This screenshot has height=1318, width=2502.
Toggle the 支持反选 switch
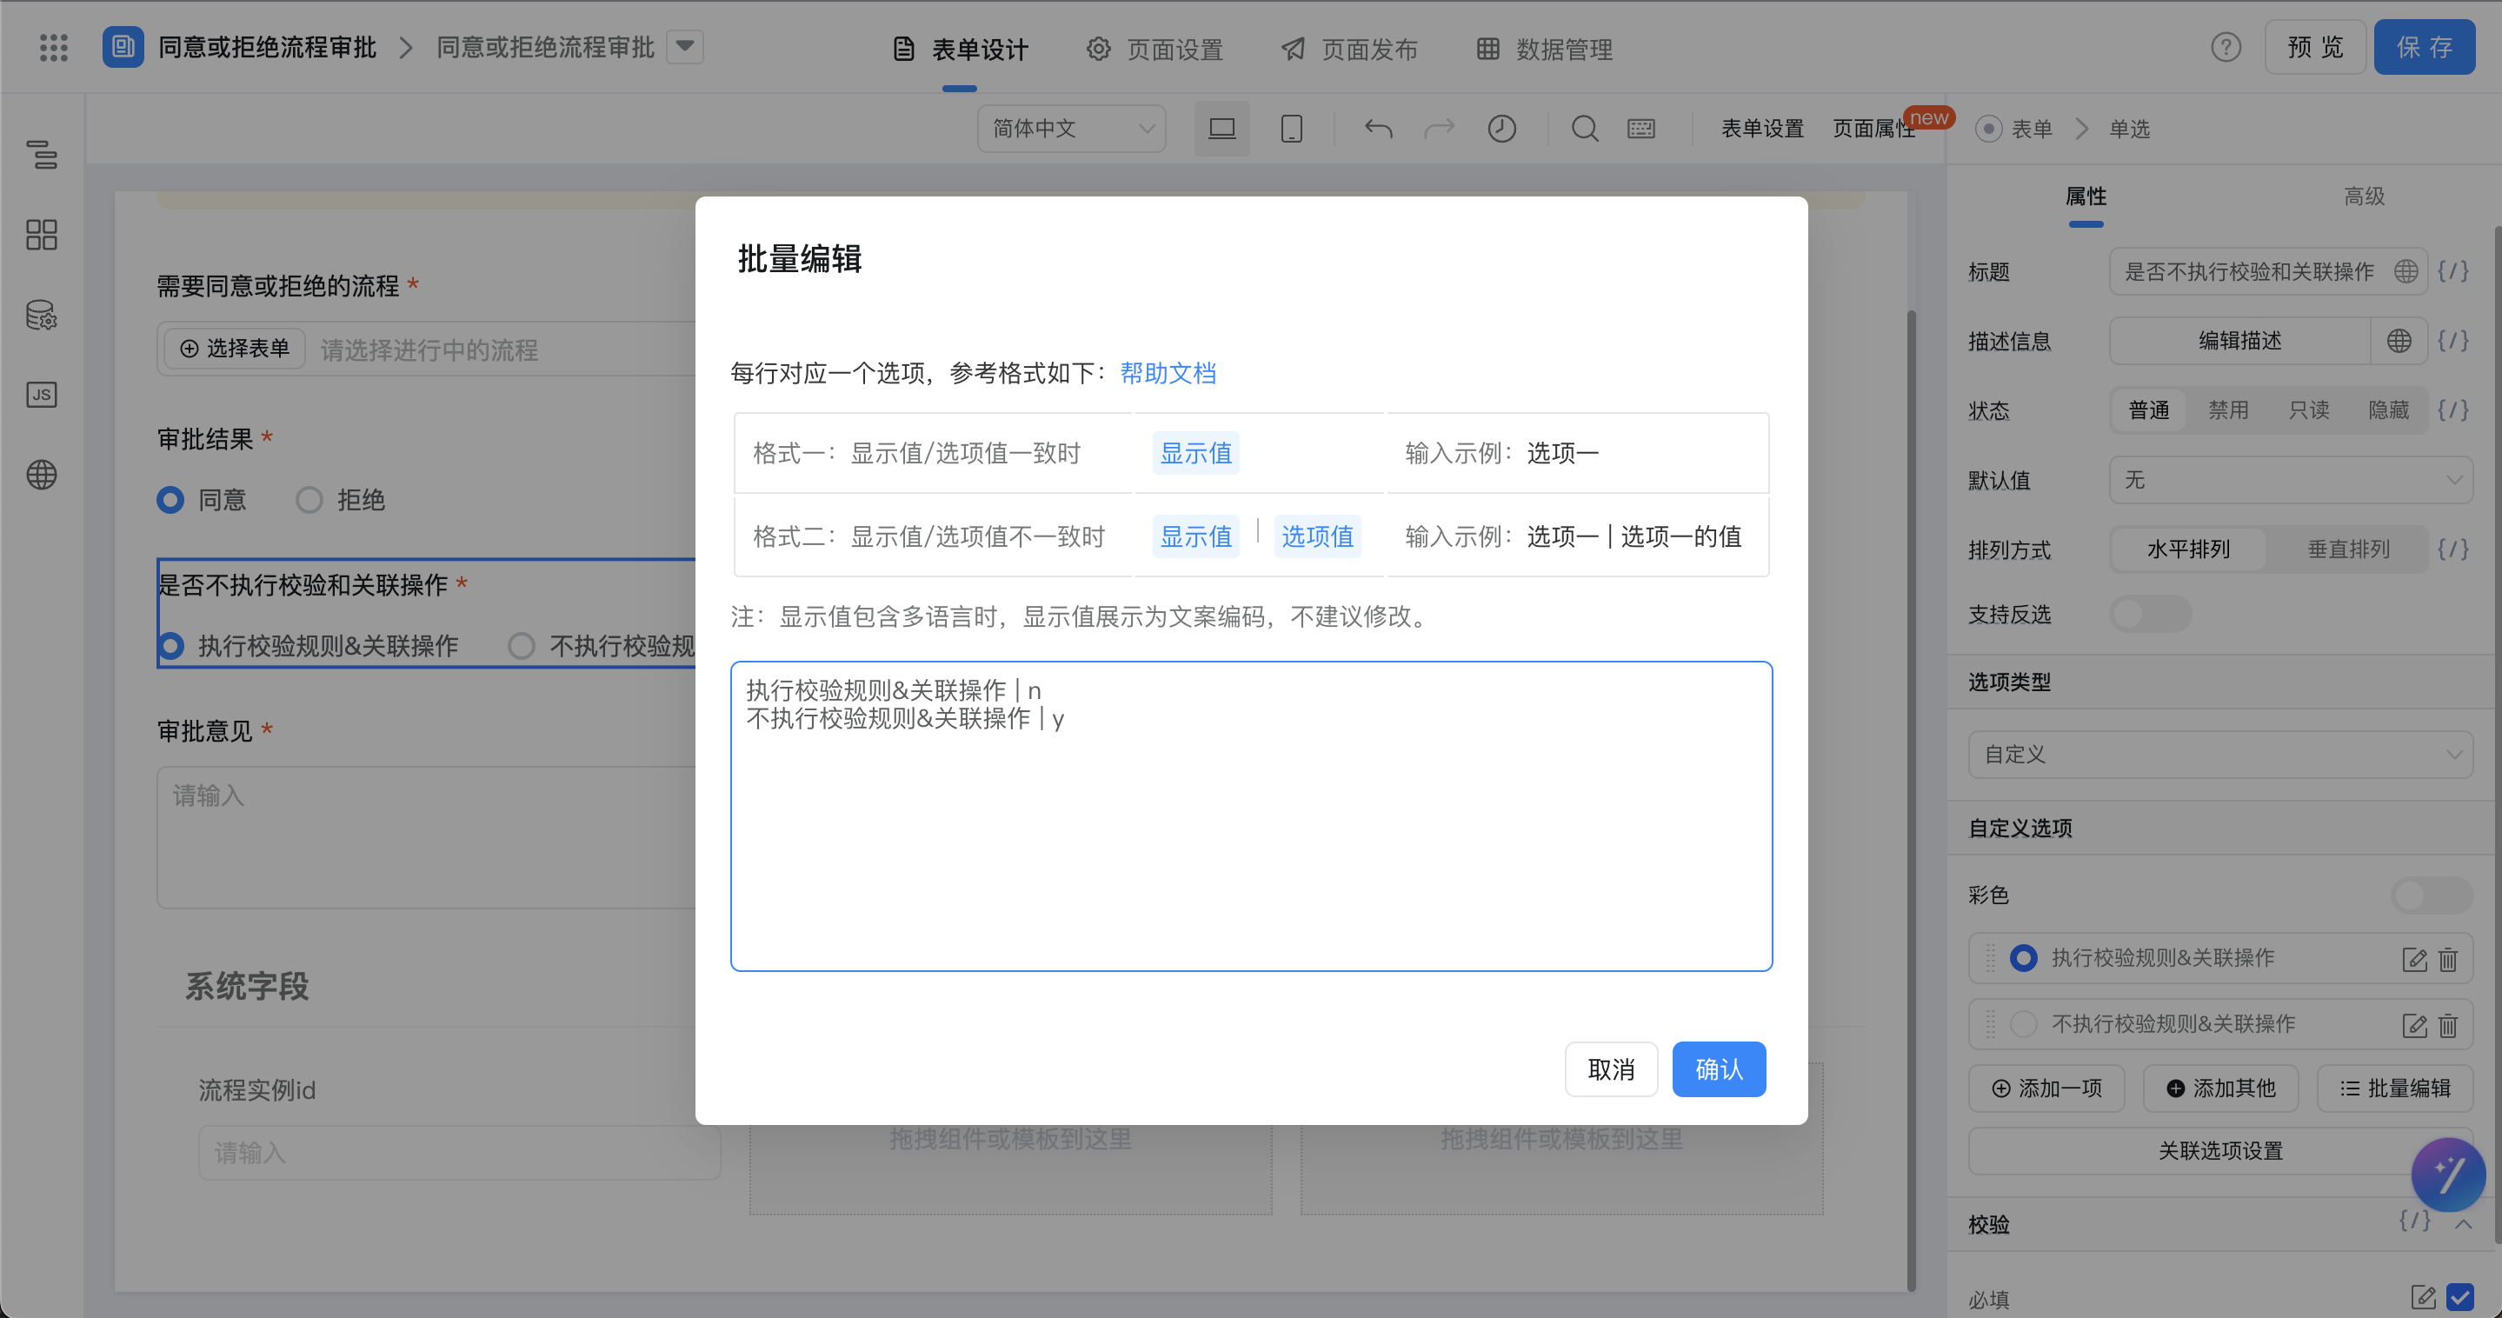(2149, 614)
